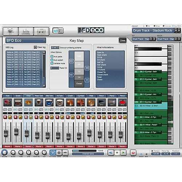Toggle the Variable mode checkbox
This screenshot has height=182, width=182.
click(52, 63)
